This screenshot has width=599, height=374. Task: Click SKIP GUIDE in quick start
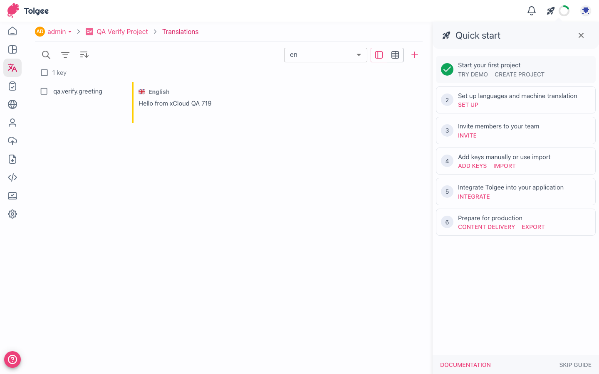coord(575,365)
